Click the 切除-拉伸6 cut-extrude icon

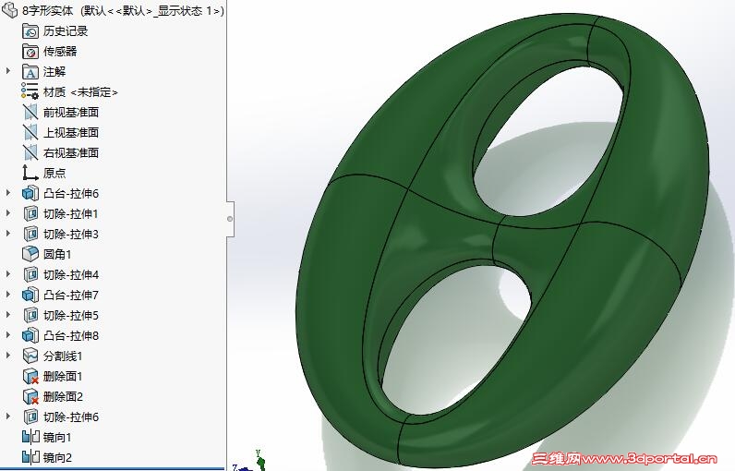tap(30, 417)
